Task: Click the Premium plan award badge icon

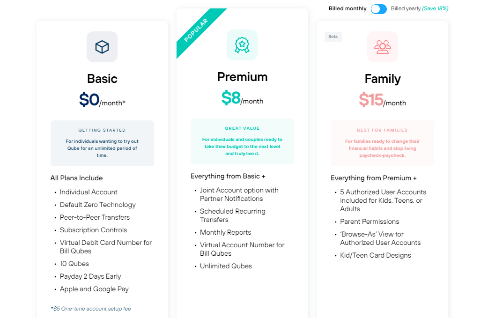Action: (242, 45)
